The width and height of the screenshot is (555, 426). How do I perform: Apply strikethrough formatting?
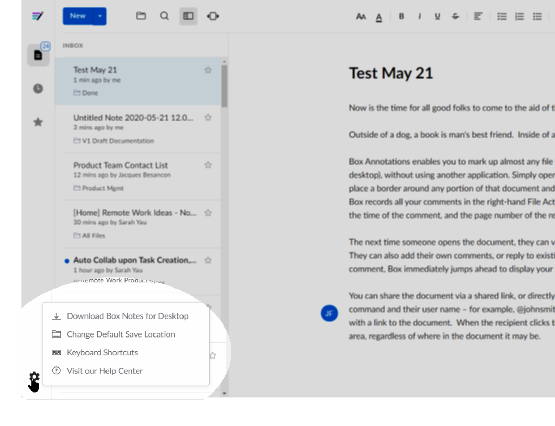click(x=456, y=17)
